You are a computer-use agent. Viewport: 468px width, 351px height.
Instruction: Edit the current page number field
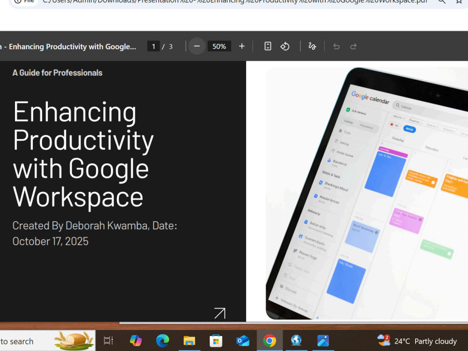[154, 46]
